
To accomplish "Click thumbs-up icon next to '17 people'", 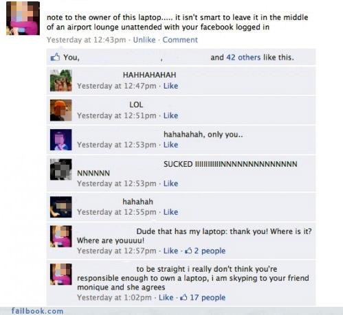I will 184,297.
